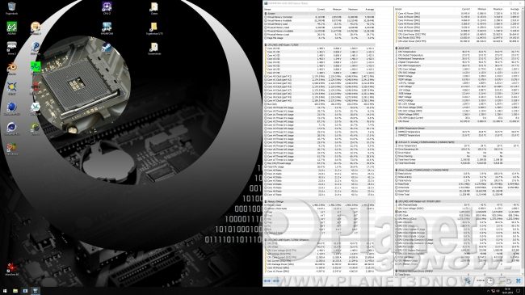Click the taskbar clock and date

click(506, 291)
